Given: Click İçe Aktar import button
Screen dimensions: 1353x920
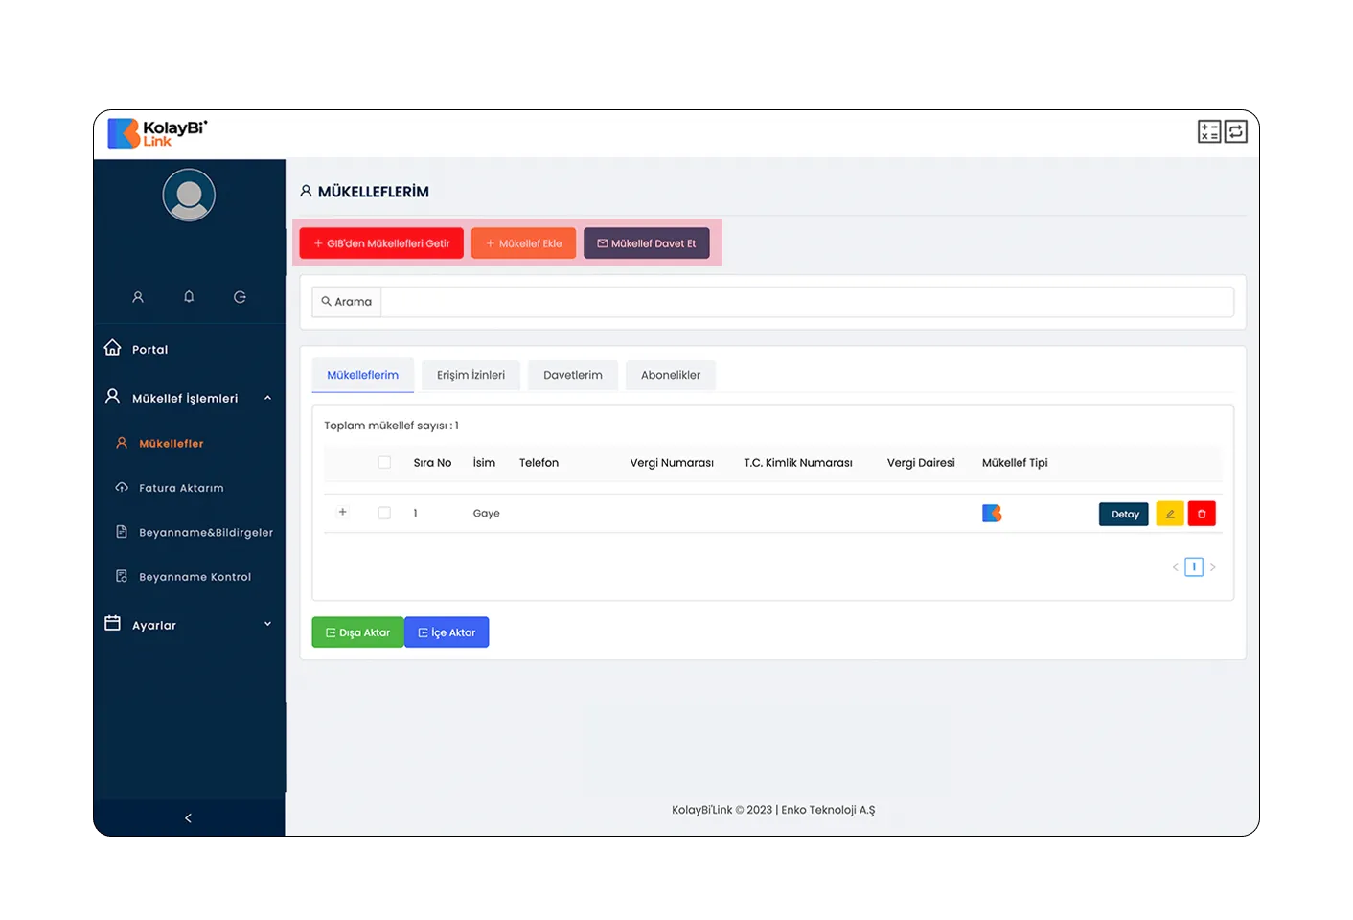Looking at the screenshot, I should [447, 632].
